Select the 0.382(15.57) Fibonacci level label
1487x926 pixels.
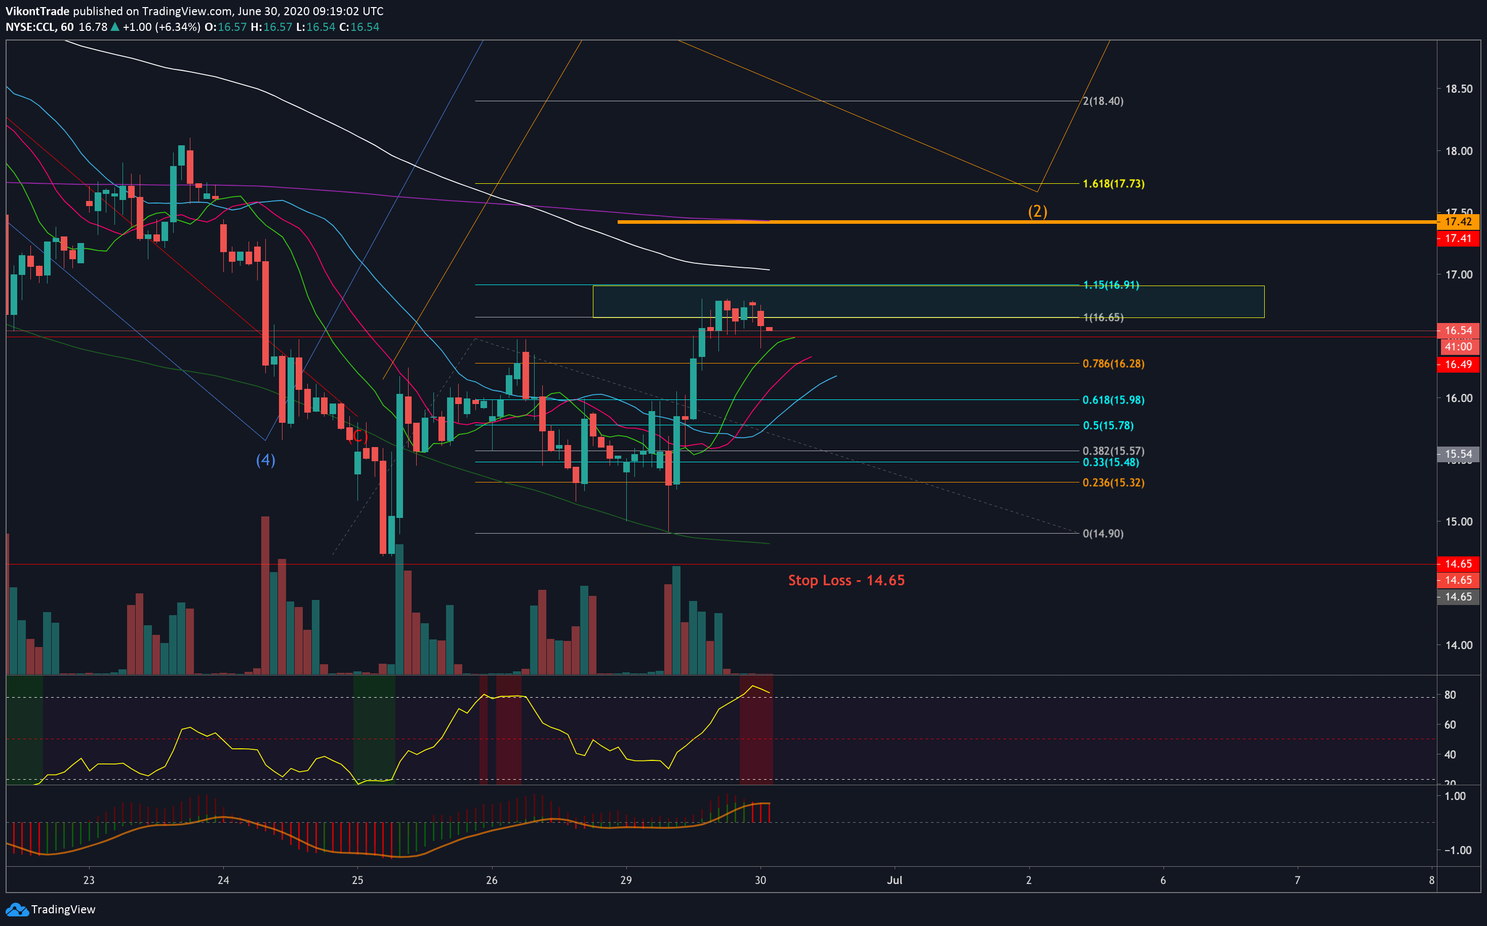[1113, 452]
